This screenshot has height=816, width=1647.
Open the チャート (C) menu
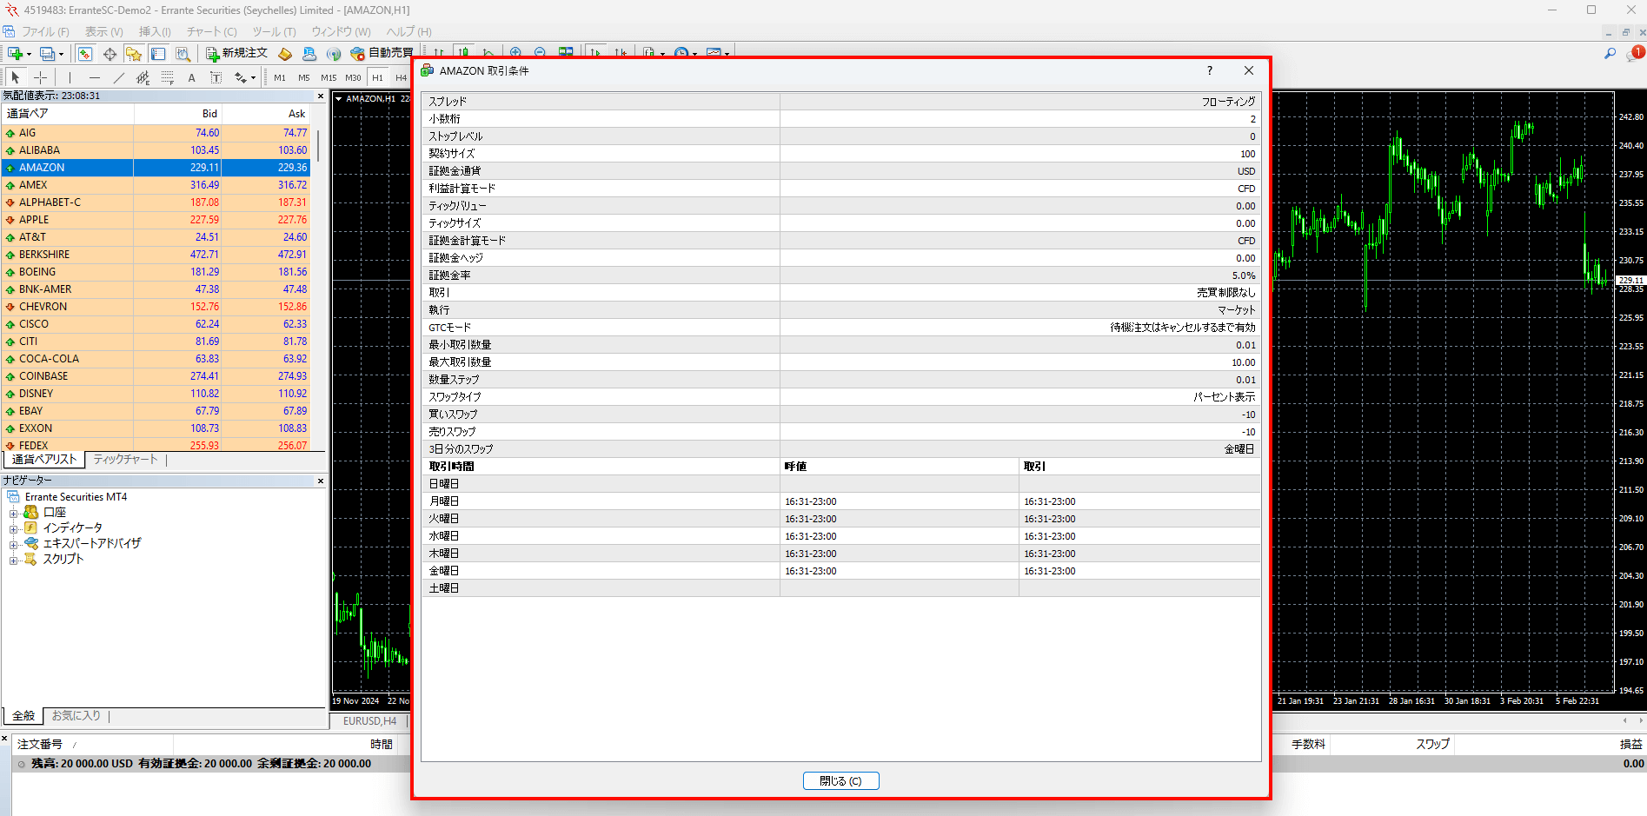211,32
